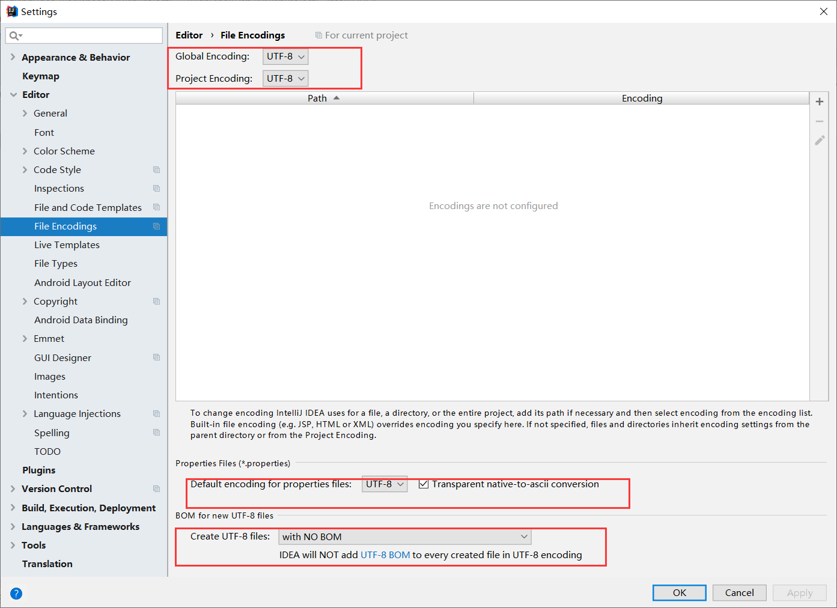
Task: Click the search magnifier icon in settings search
Action: pos(14,36)
